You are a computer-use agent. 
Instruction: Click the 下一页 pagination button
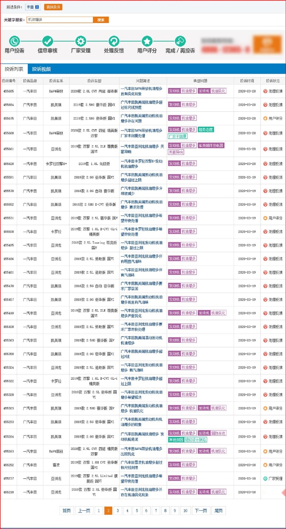201,510
